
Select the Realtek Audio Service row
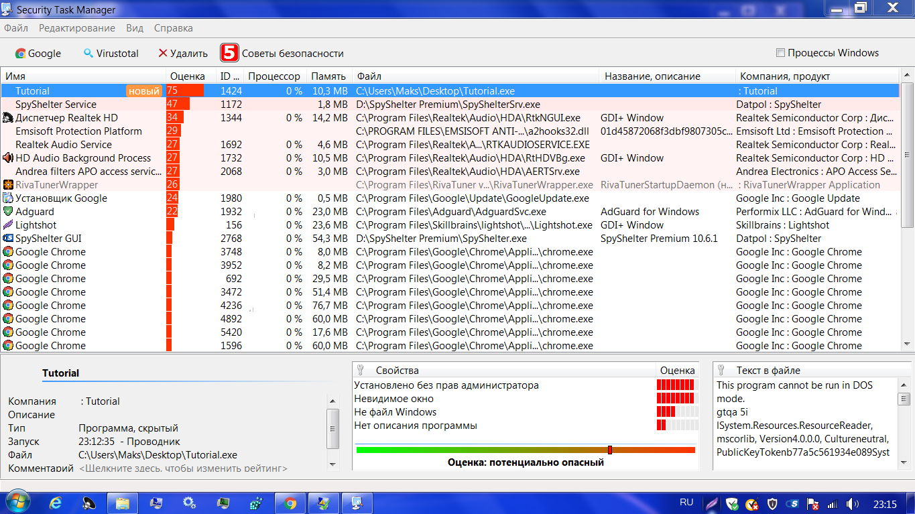[x=450, y=145]
